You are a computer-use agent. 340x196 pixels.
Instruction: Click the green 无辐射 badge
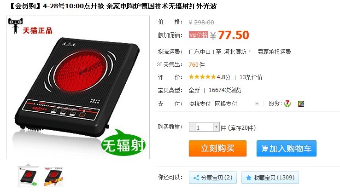point(123,143)
